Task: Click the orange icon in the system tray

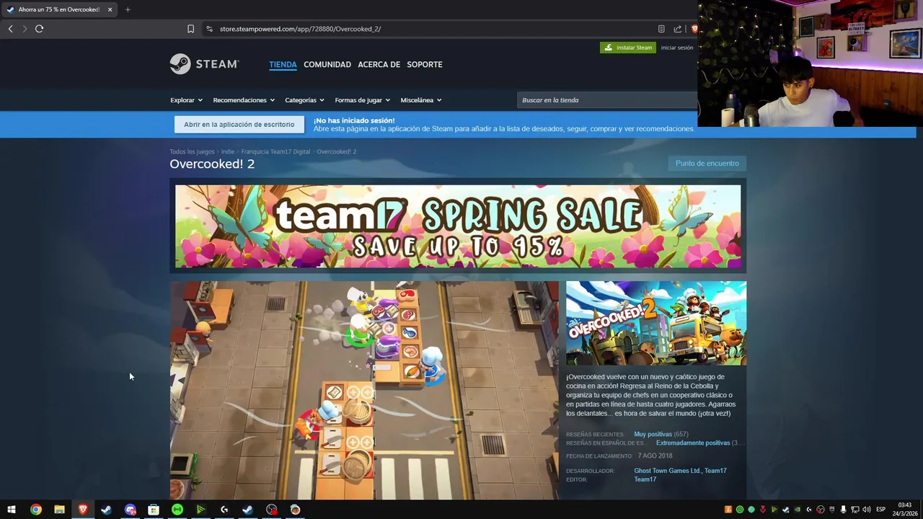Action: (x=728, y=510)
